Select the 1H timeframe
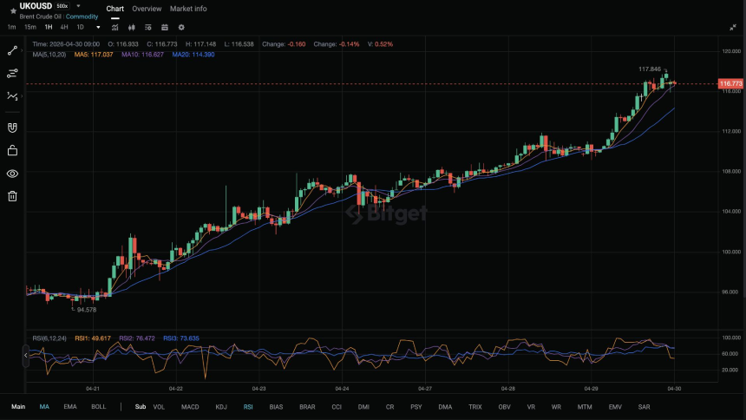Viewport: 746px width, 420px height. tap(48, 27)
